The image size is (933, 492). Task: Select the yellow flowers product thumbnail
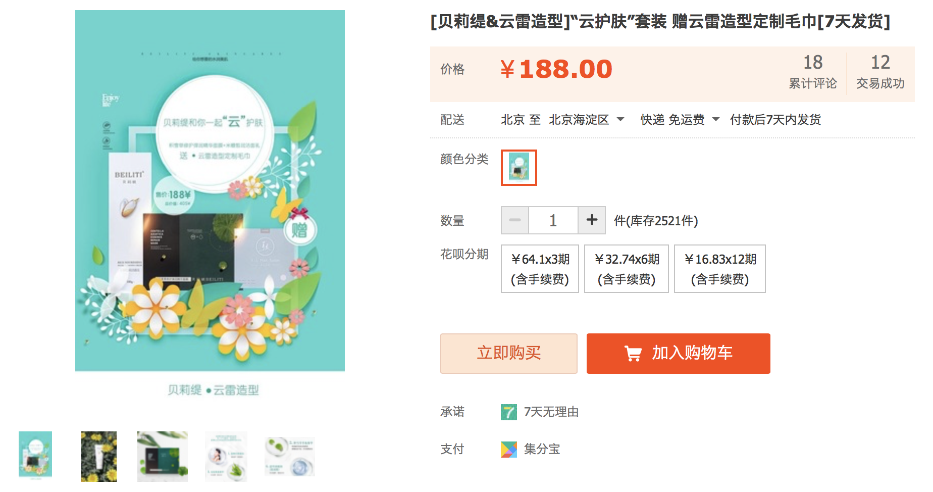(99, 456)
